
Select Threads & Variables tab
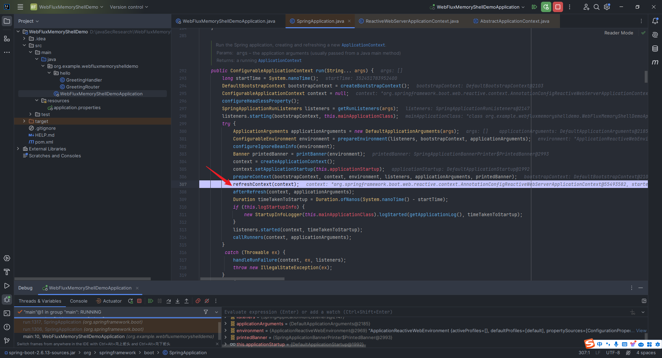point(40,301)
